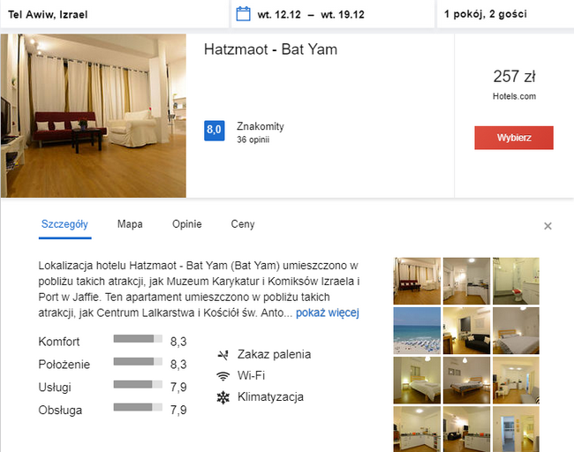Click the Obsługa score 7,9
Screen dimensions: 574x452
pos(178,410)
